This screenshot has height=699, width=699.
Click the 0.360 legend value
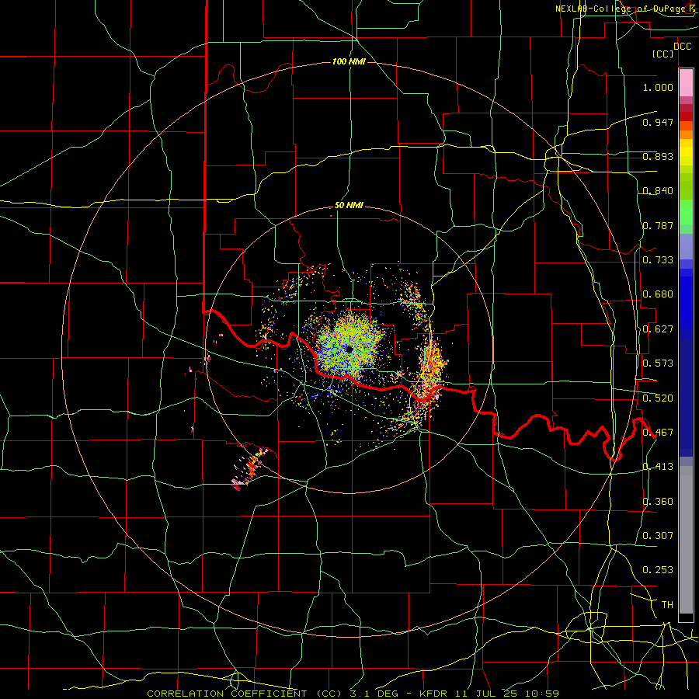pyautogui.click(x=658, y=502)
